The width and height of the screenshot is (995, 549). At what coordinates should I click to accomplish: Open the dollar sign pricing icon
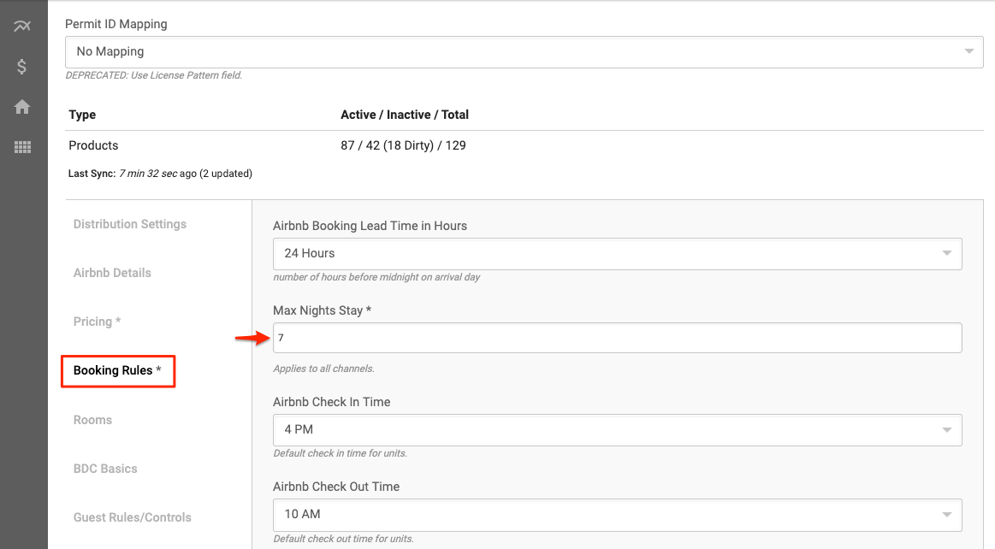pyautogui.click(x=21, y=67)
